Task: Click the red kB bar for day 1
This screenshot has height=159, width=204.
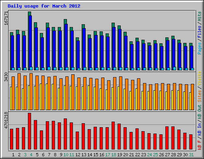Action: 12,139
